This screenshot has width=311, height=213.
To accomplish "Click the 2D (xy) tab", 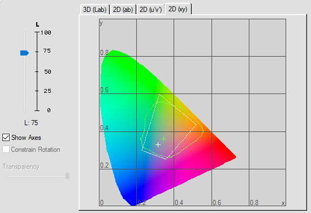I will (x=178, y=9).
